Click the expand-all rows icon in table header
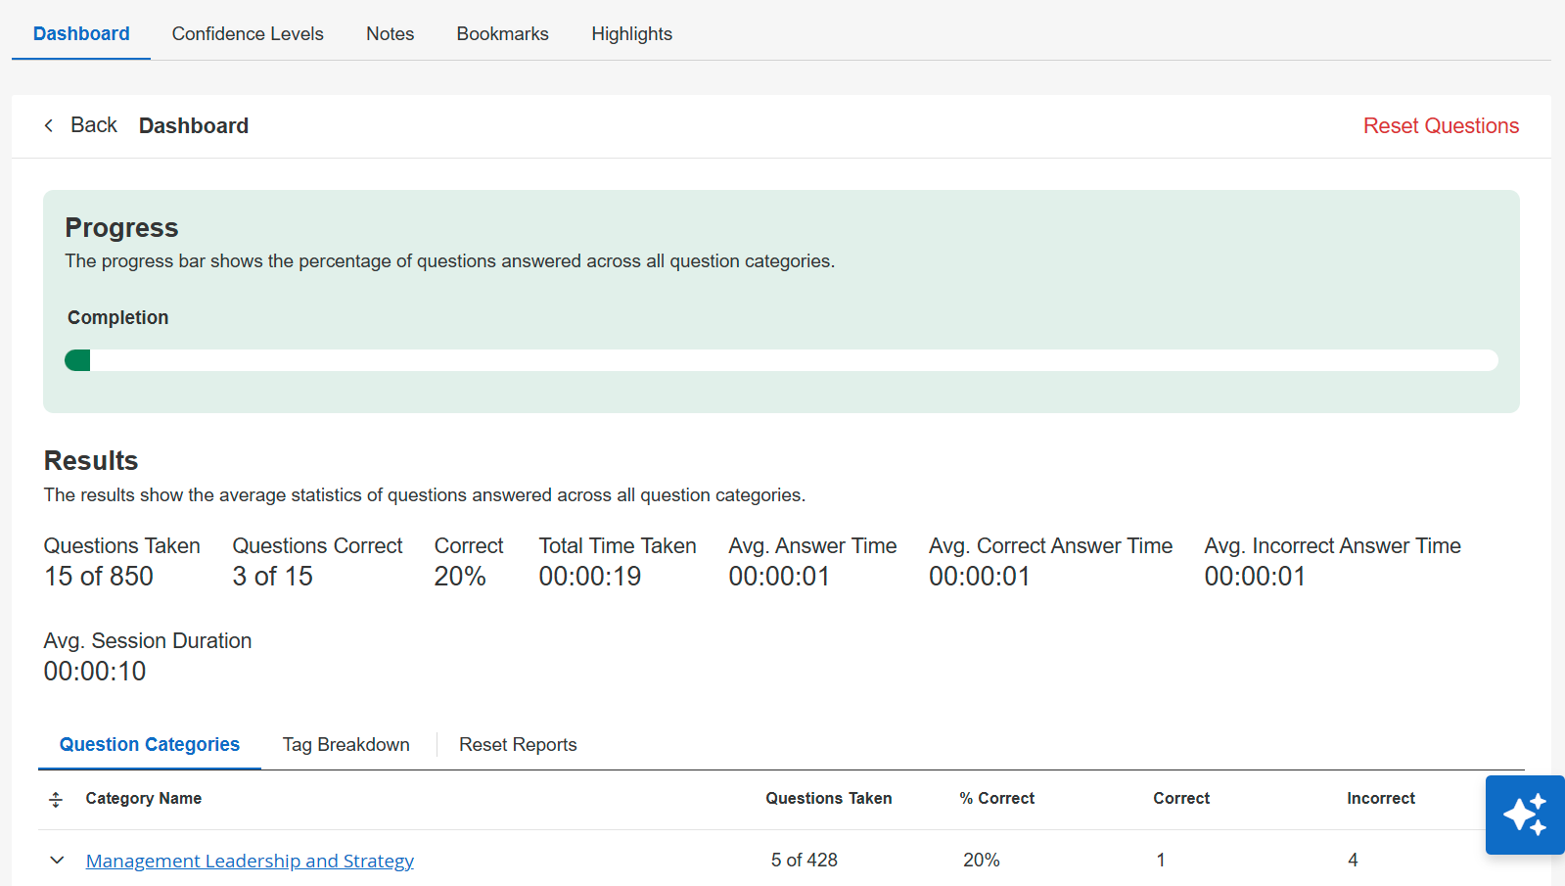Viewport: 1565px width, 886px height. pyautogui.click(x=56, y=799)
